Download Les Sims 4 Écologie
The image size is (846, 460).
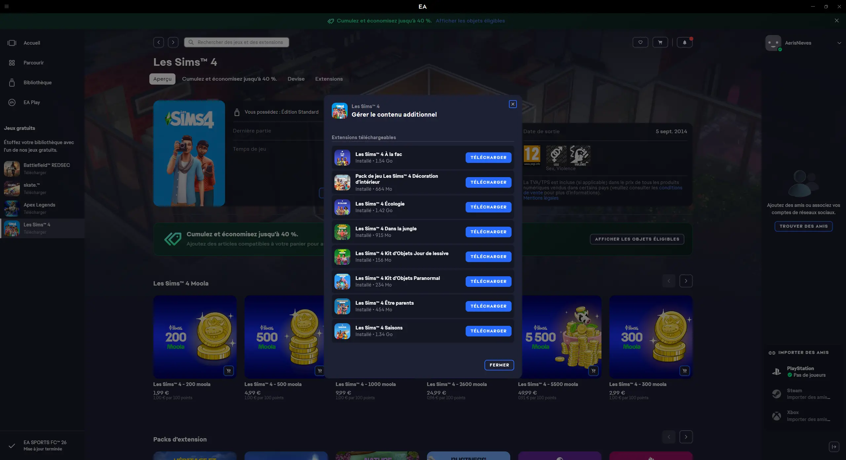point(488,207)
